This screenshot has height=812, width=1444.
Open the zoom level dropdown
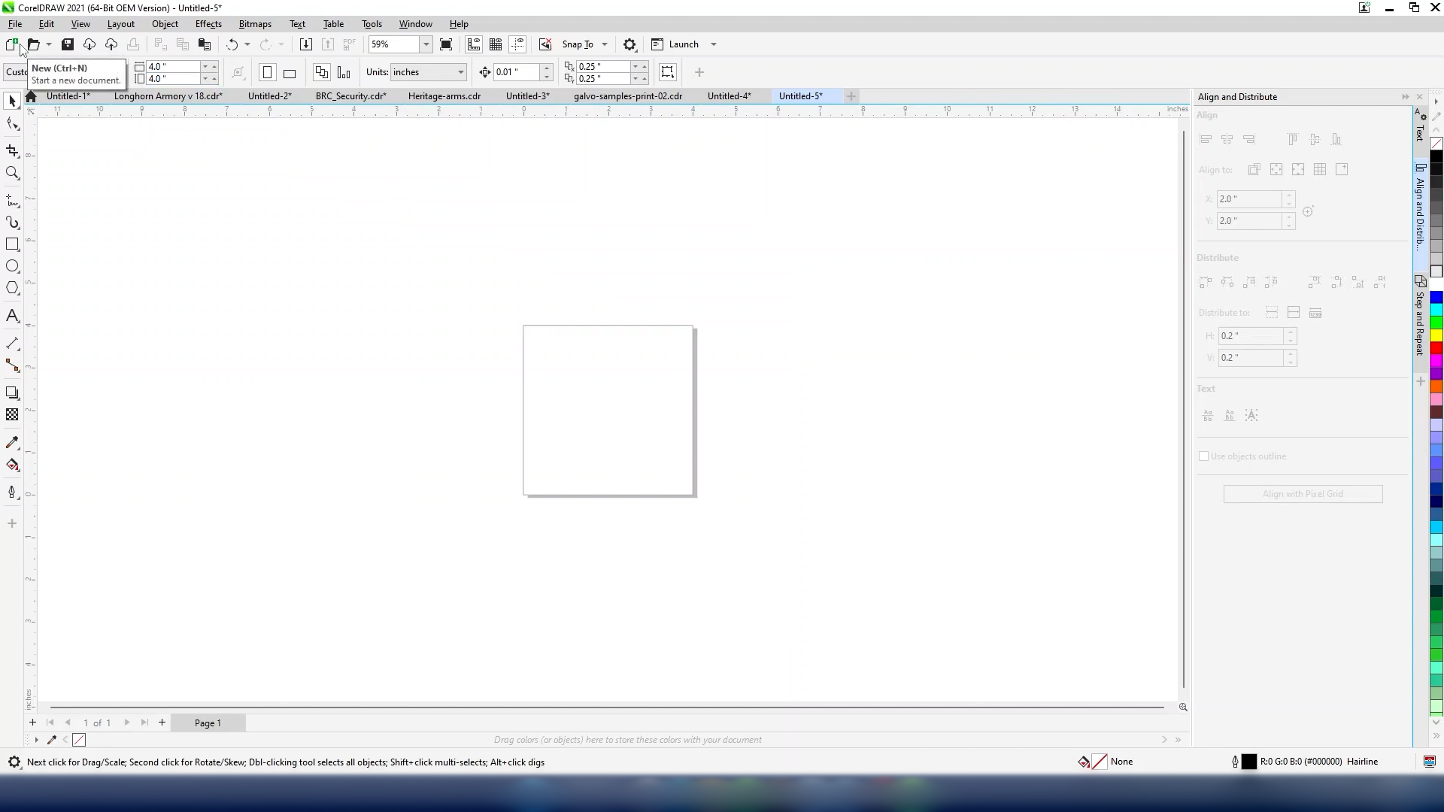click(x=426, y=44)
